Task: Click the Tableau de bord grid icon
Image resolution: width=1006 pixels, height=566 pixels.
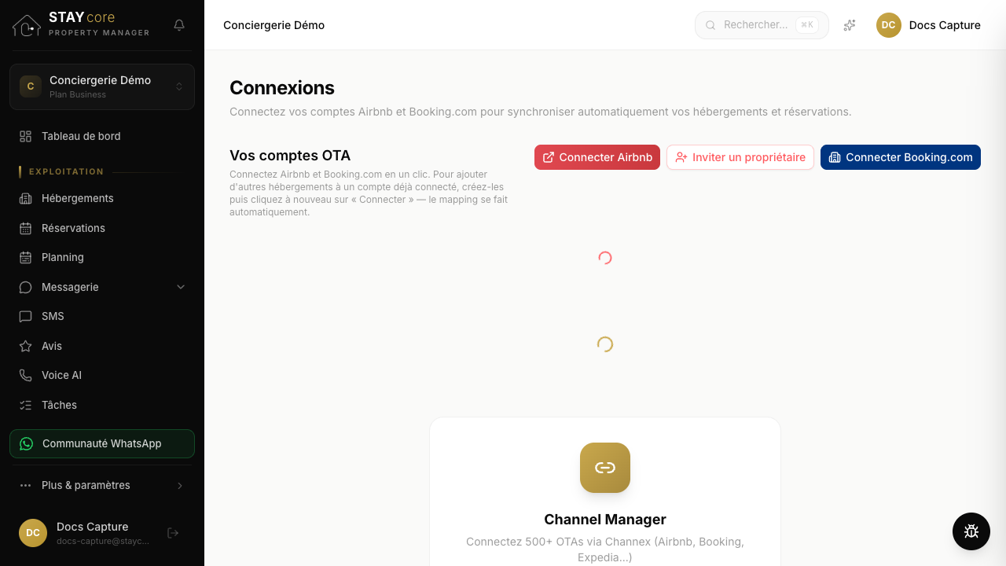Action: coord(25,136)
